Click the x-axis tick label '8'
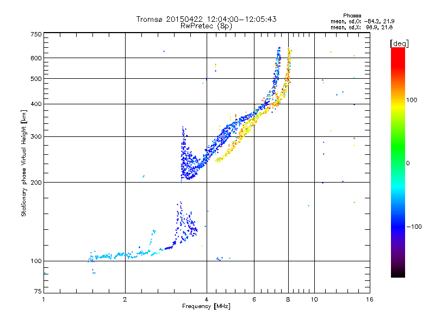Screen dimensions: 435x326 [288, 299]
